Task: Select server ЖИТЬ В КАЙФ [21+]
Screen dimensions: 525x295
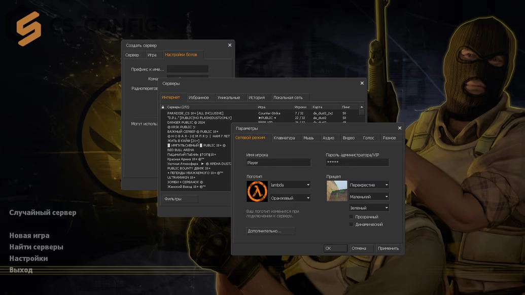Action: [196, 141]
